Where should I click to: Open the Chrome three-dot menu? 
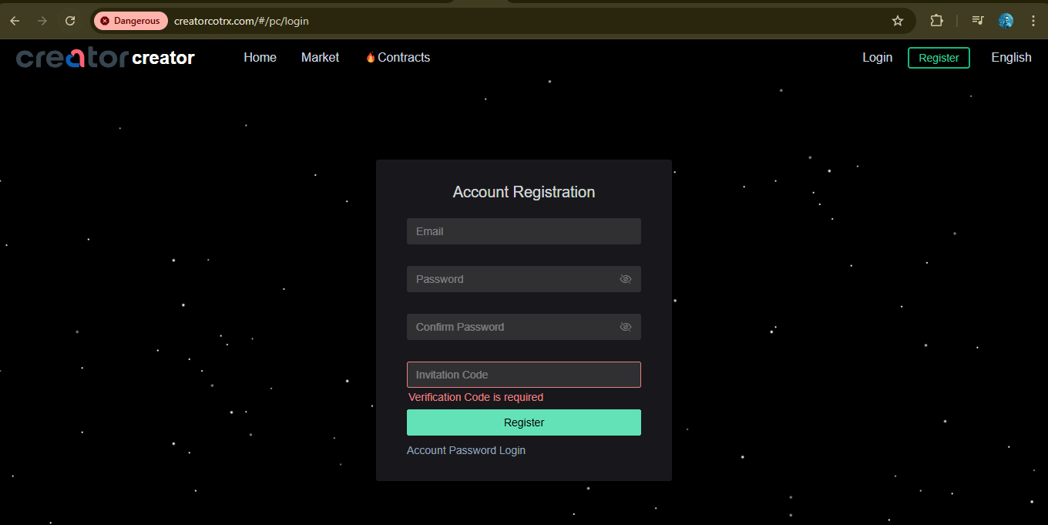[x=1033, y=21]
